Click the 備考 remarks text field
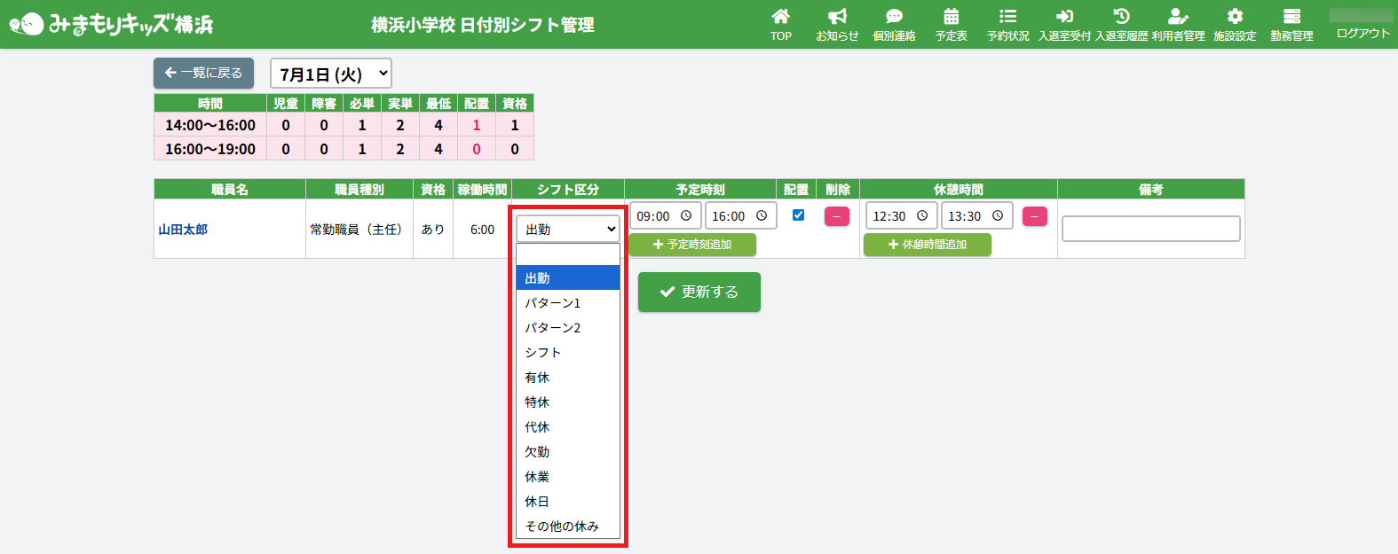Image resolution: width=1398 pixels, height=554 pixels. pyautogui.click(x=1150, y=229)
